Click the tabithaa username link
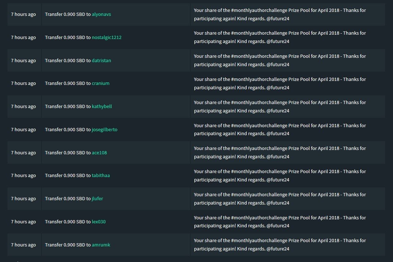The image size is (393, 262). [101, 176]
